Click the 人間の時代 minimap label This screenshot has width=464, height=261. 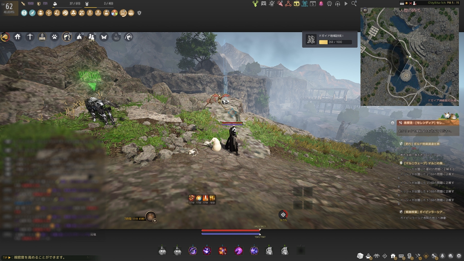410,11
